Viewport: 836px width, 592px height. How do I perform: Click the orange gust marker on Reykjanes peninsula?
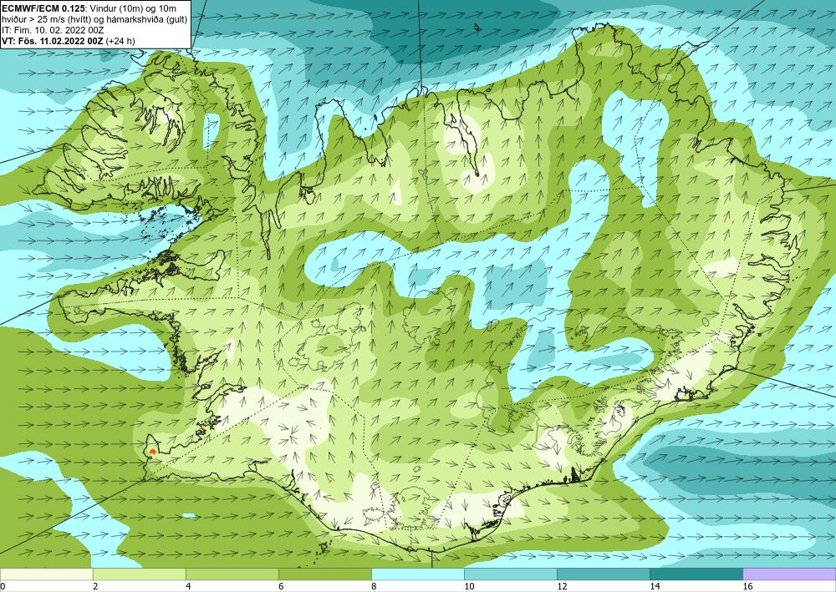[x=153, y=451]
